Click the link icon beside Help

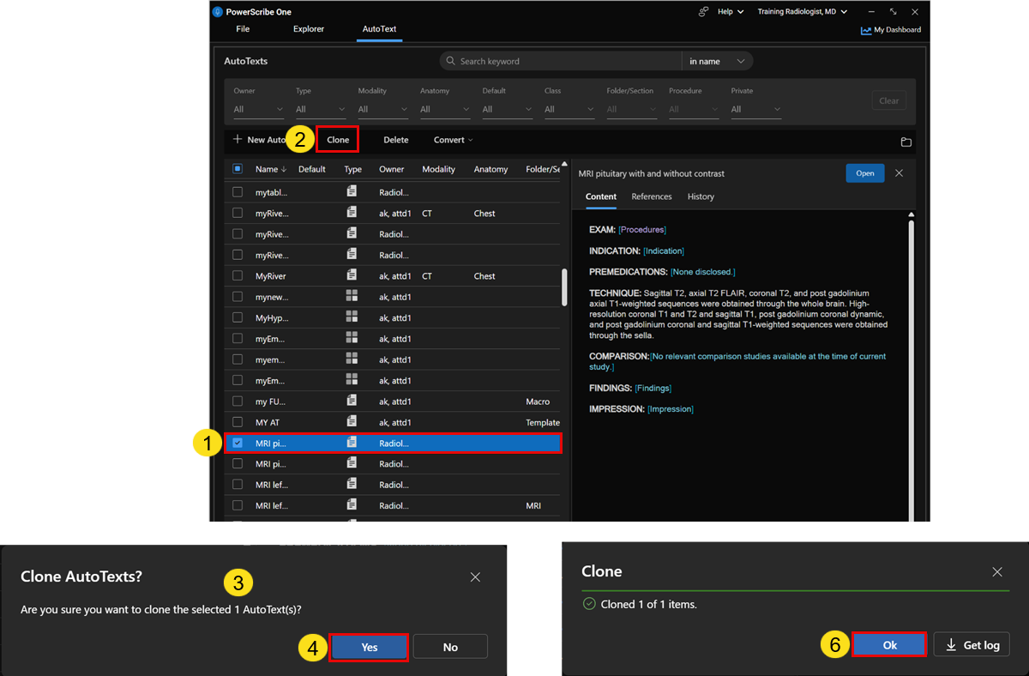(704, 12)
